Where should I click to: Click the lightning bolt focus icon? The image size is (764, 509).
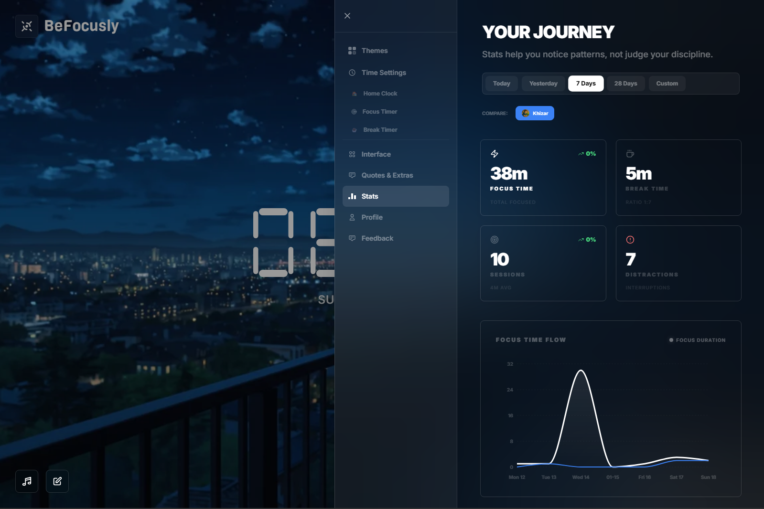(495, 154)
